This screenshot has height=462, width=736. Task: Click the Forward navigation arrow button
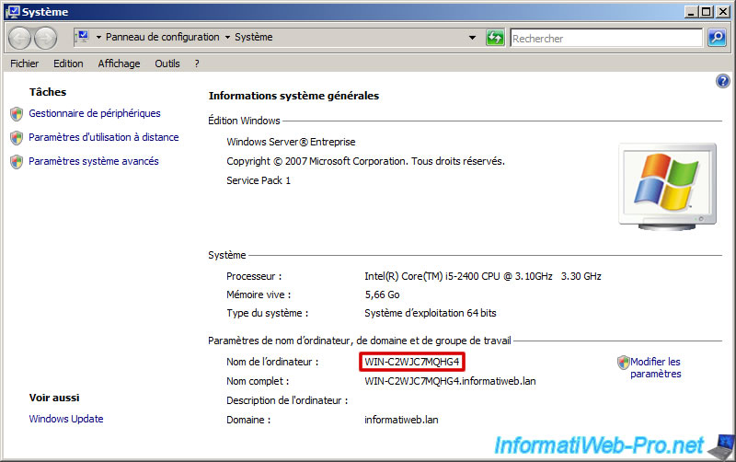tap(45, 38)
